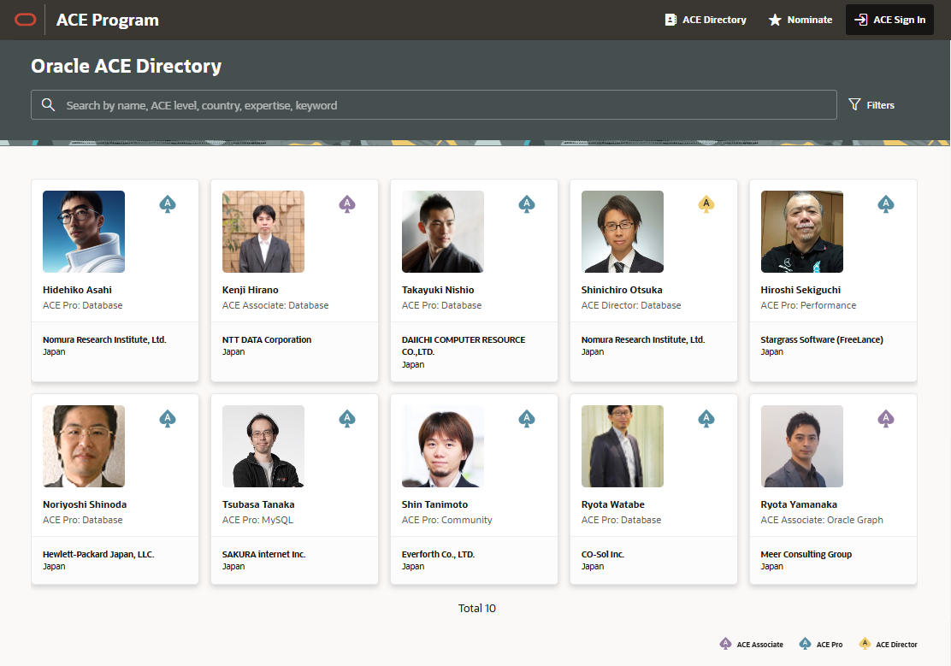951x666 pixels.
Task: Click the 'Oracle ACE Directory' heading
Action: (x=127, y=66)
